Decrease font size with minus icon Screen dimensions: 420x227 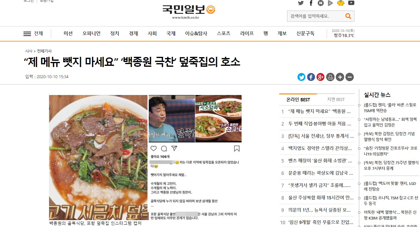tap(350, 77)
